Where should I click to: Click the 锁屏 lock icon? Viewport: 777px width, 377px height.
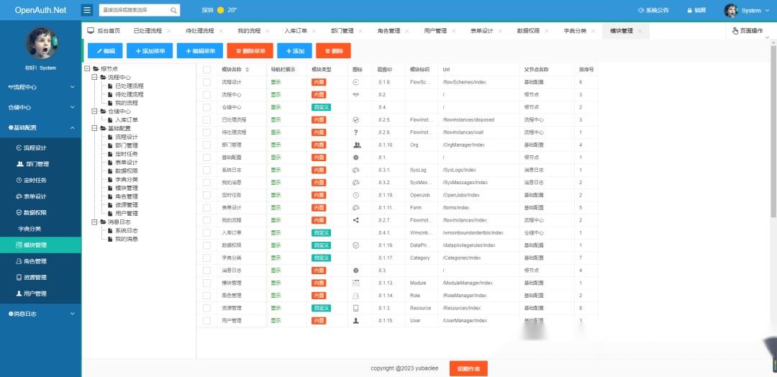coord(689,10)
